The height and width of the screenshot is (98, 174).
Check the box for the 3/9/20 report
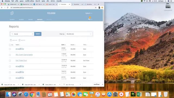tap(10, 49)
